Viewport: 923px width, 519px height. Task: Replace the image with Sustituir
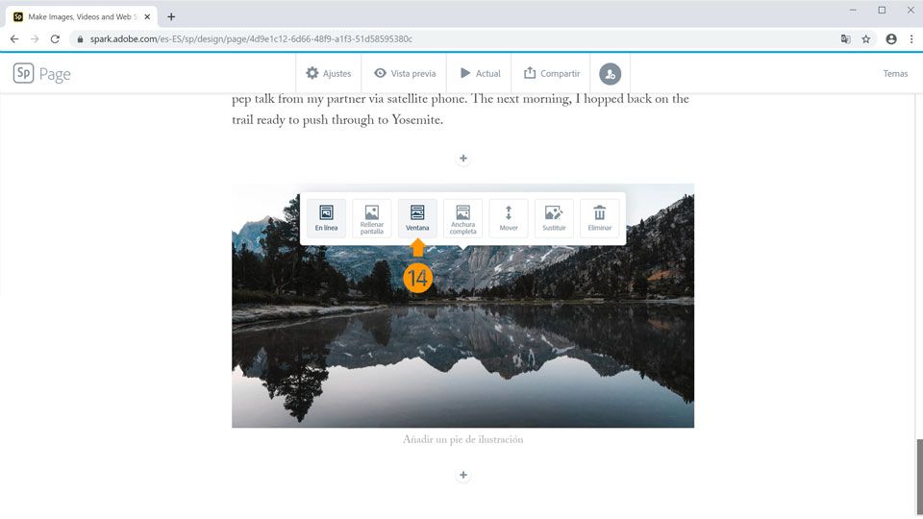click(x=554, y=218)
